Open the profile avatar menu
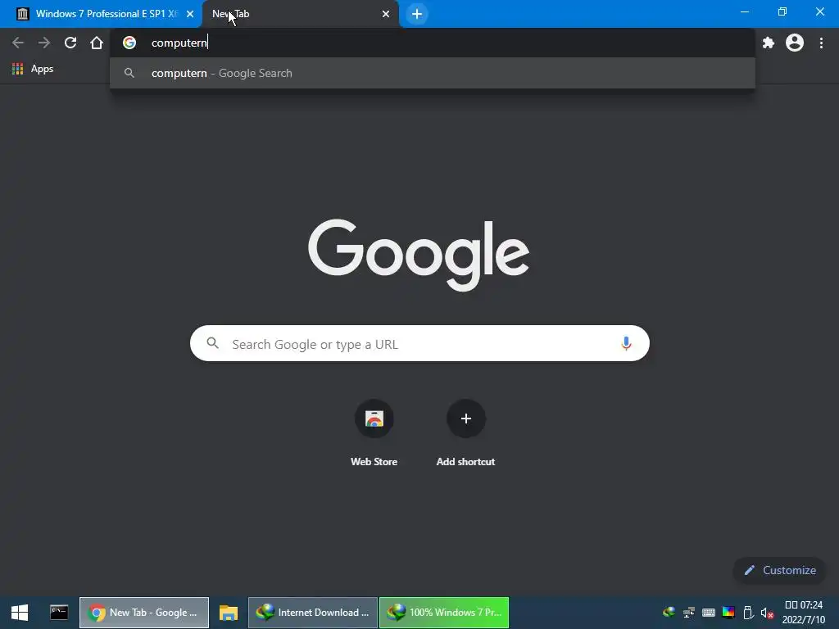Image resolution: width=839 pixels, height=629 pixels. click(795, 43)
